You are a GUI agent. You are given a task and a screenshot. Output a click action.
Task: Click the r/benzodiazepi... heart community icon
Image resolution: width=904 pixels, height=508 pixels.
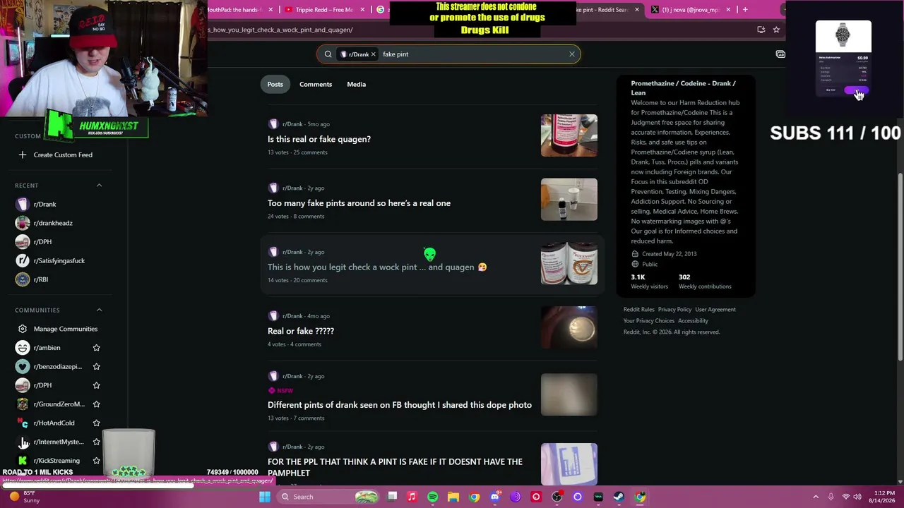[23, 366]
